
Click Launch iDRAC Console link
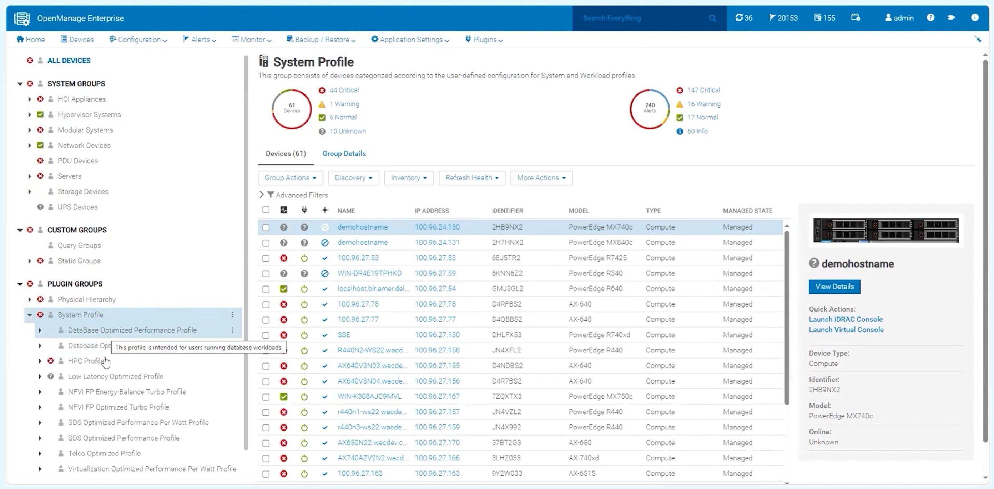(x=846, y=319)
